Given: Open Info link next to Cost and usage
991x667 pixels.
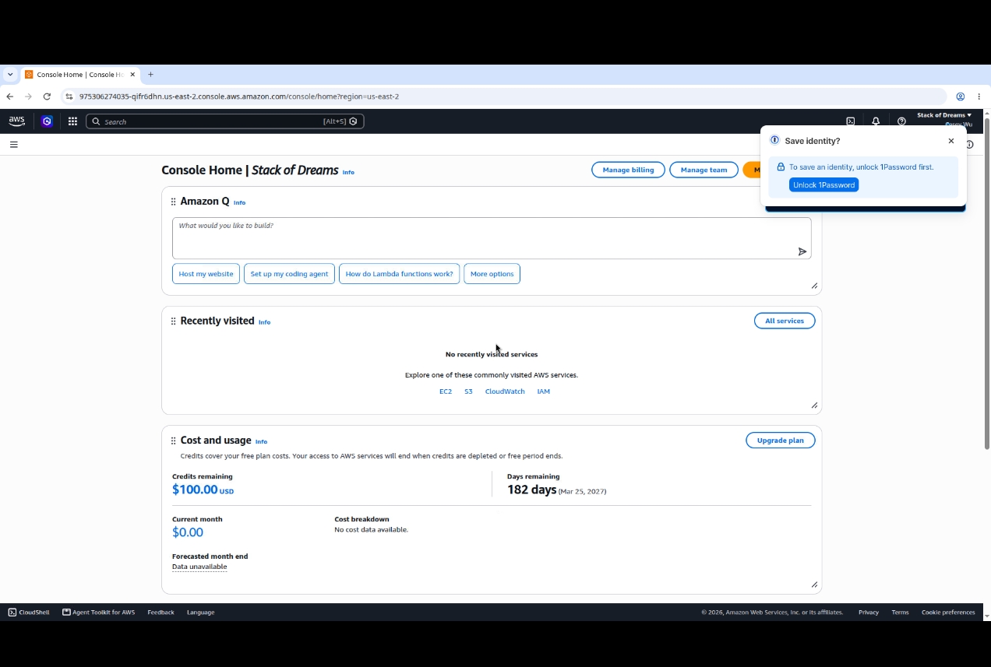Looking at the screenshot, I should click(261, 441).
